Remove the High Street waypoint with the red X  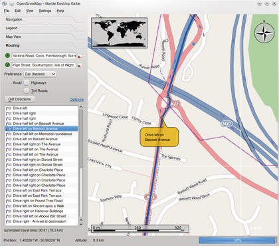pos(79,66)
